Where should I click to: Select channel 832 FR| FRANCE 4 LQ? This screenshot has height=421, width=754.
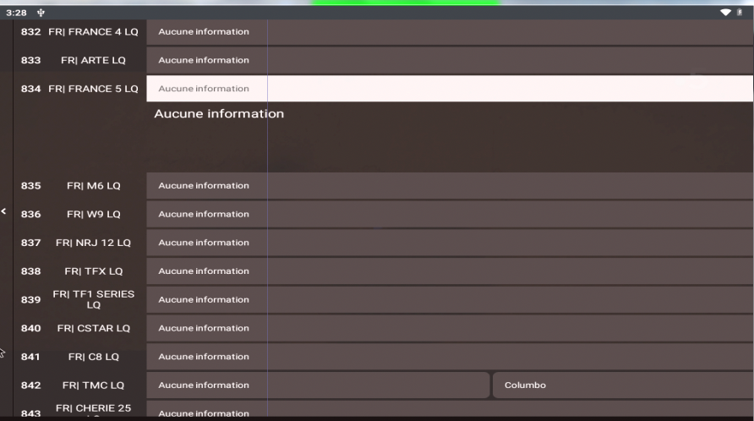[80, 32]
